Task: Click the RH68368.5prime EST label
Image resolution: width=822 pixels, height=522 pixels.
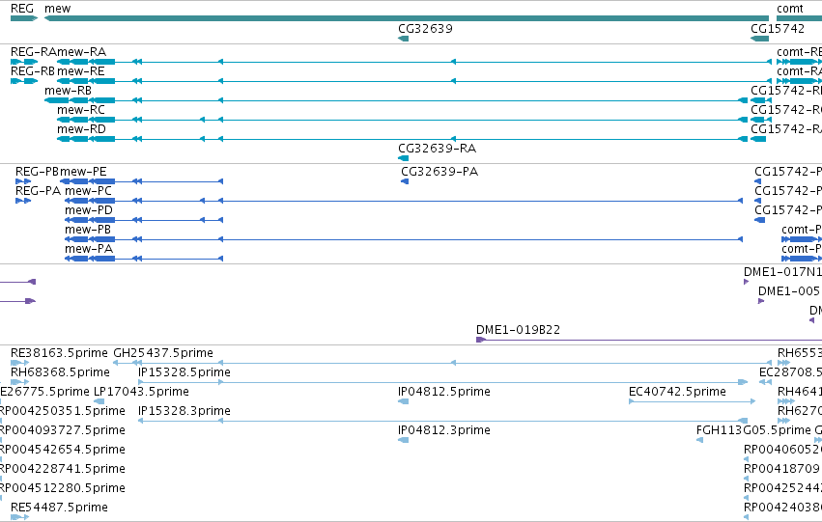Action: pos(60,372)
